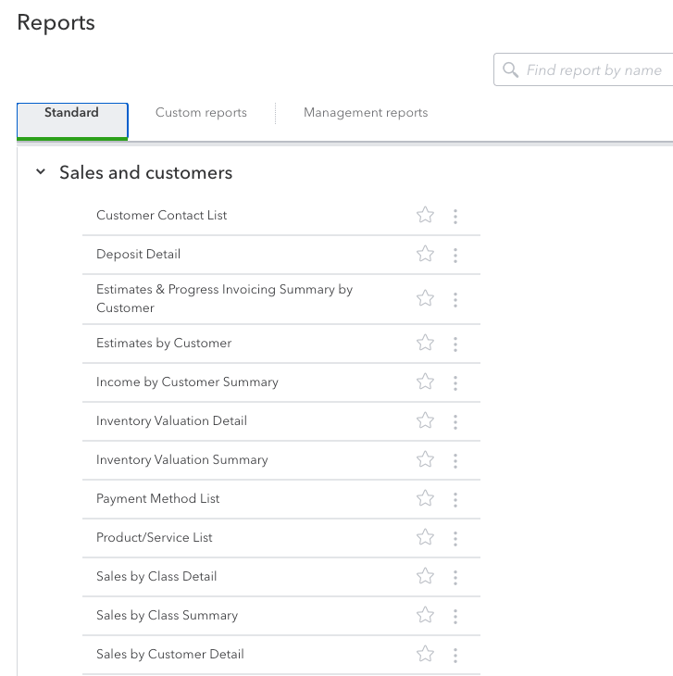Star the Inventory Valuation Detail report
Image resolution: width=673 pixels, height=676 pixels.
(x=425, y=420)
